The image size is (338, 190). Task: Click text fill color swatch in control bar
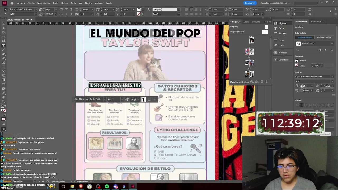tap(139, 9)
